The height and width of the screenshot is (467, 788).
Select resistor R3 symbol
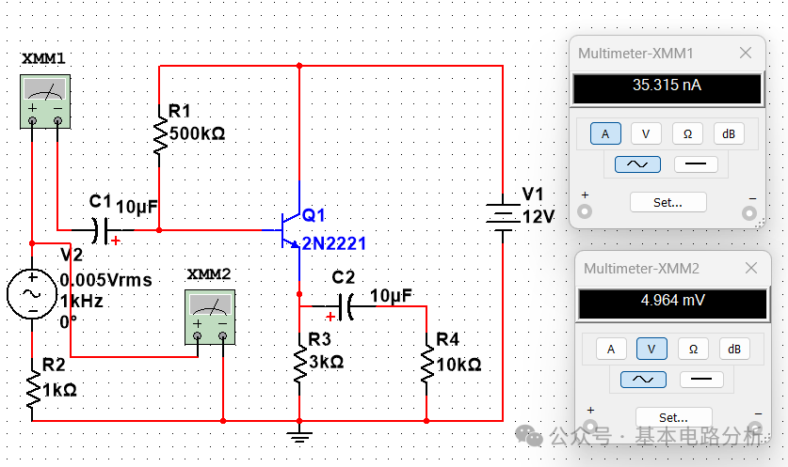299,364
